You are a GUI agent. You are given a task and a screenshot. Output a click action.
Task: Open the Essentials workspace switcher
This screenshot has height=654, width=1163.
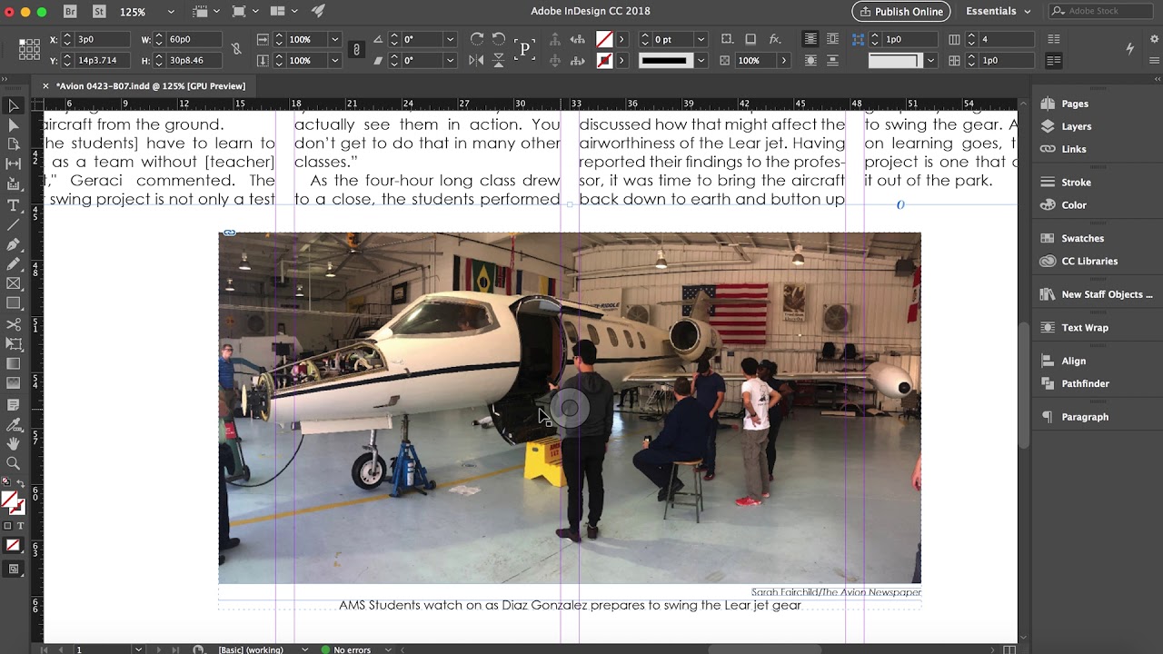998,12
